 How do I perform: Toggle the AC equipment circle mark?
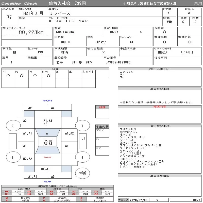[8, 76]
